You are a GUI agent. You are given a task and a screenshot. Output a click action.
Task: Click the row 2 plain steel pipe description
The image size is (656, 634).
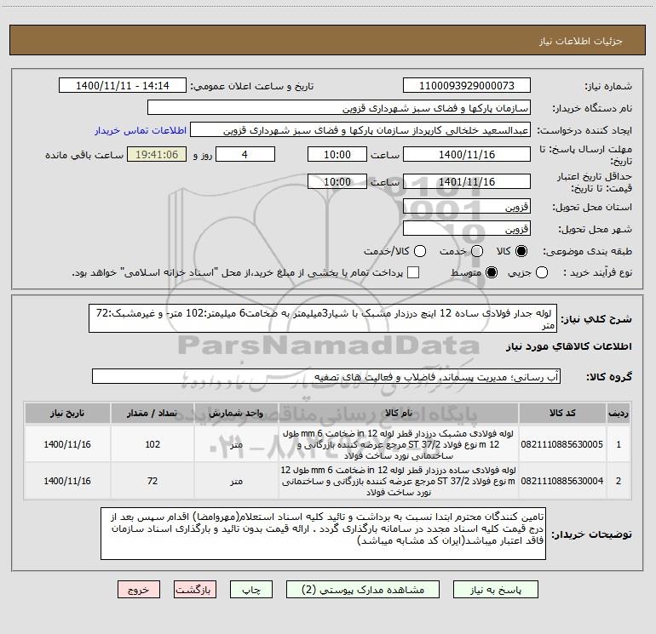click(x=399, y=481)
